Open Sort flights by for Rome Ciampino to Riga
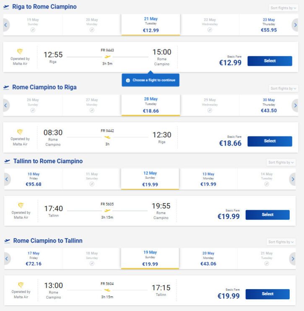Viewport: 304px width, 311px height. pos(283,89)
